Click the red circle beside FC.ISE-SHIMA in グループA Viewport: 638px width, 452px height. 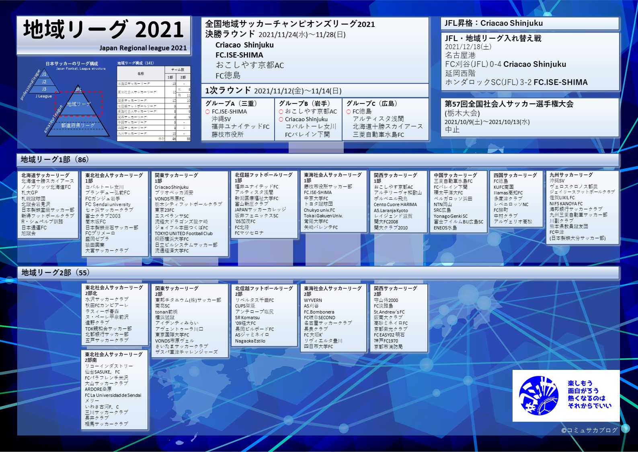point(207,112)
